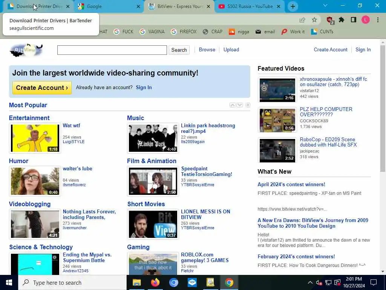Open the BitView logo home link
This screenshot has width=386, height=290.
[26, 50]
